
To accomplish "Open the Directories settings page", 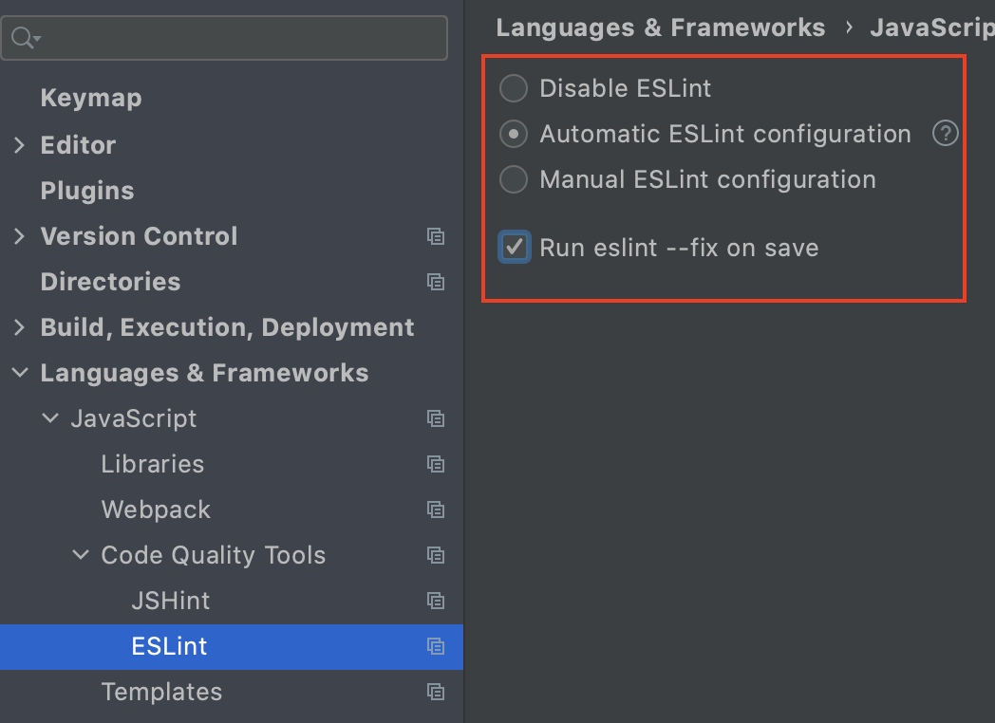I will (110, 282).
